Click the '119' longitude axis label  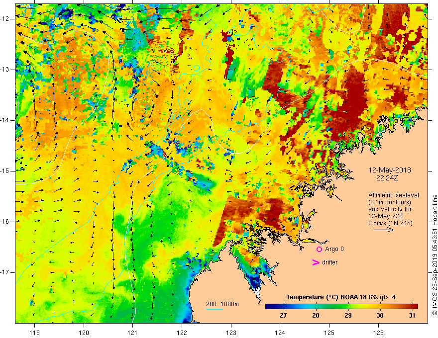point(35,333)
